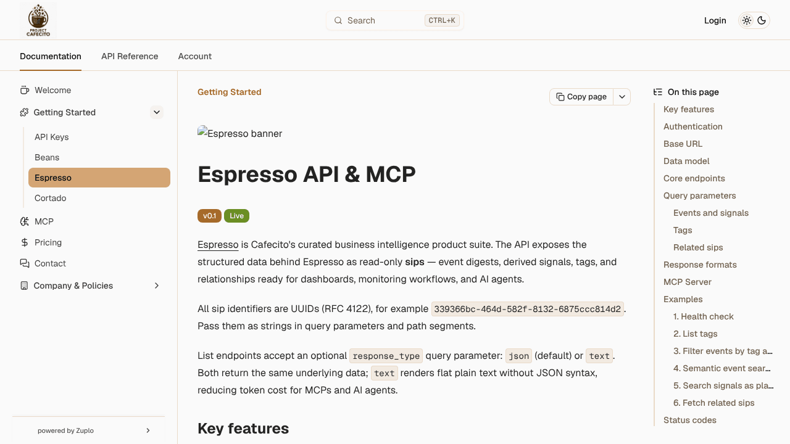Screen dimensions: 790x444
Task: Click the Contact chat bubbles icon
Action: (x=25, y=263)
